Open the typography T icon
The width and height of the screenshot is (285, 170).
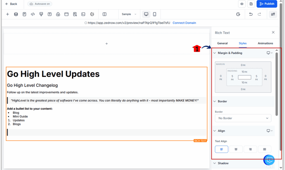pyautogui.click(x=50, y=14)
